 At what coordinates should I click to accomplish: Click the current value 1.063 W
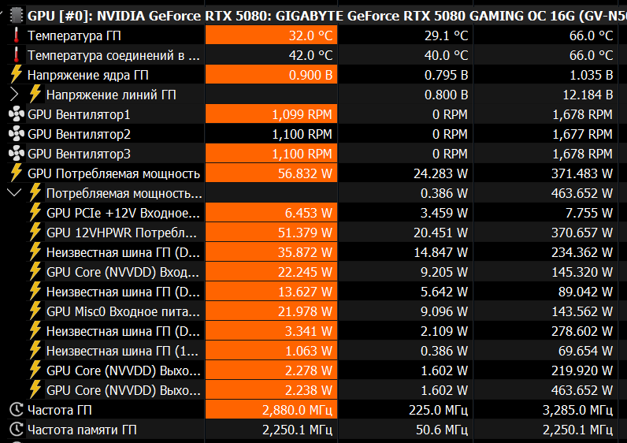(x=308, y=351)
